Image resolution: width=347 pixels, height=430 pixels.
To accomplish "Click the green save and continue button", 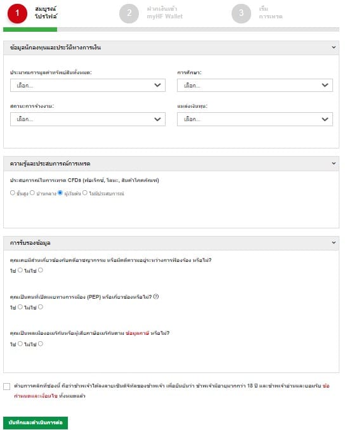I will tap(36, 422).
